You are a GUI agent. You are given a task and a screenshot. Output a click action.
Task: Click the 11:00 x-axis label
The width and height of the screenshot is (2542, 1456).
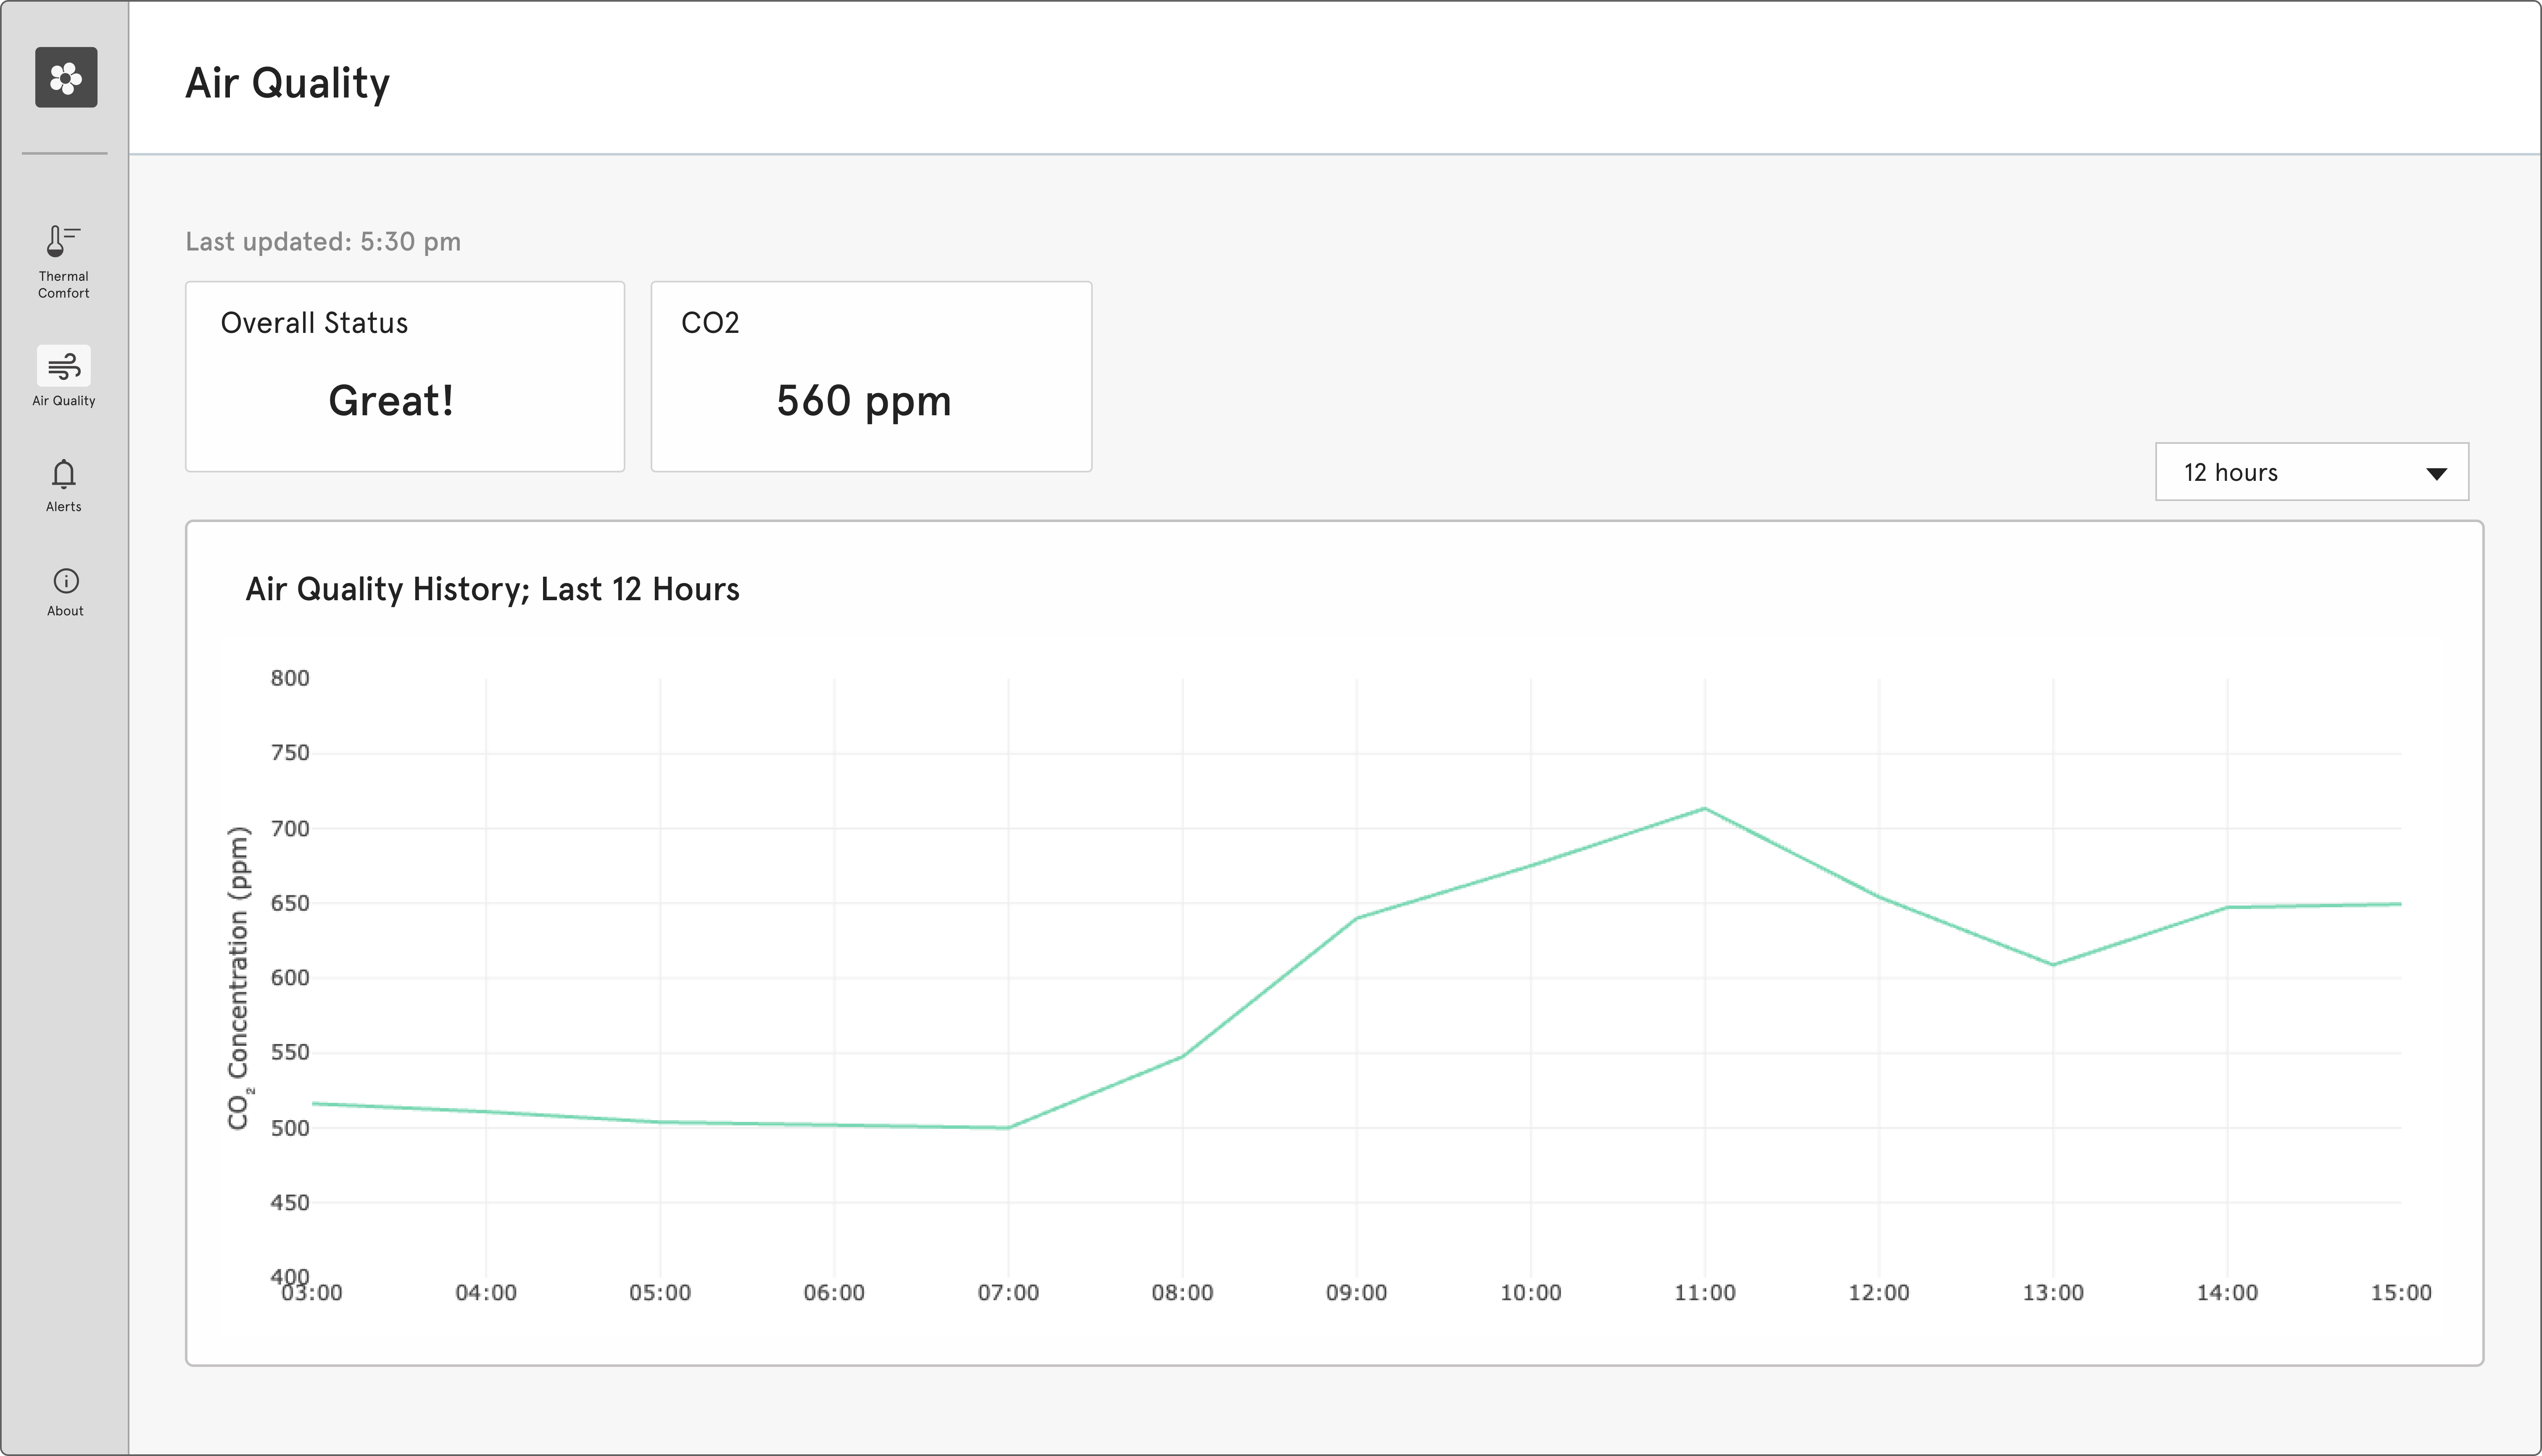coord(1705,1293)
